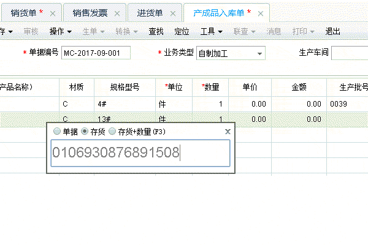This screenshot has height=245, width=368.
Task: Click the 生产车间 input field
Action: pos(350,53)
